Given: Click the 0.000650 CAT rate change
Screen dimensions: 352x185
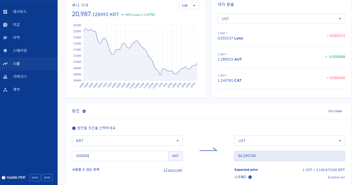Looking at the screenshot, I should pyautogui.click(x=336, y=78).
